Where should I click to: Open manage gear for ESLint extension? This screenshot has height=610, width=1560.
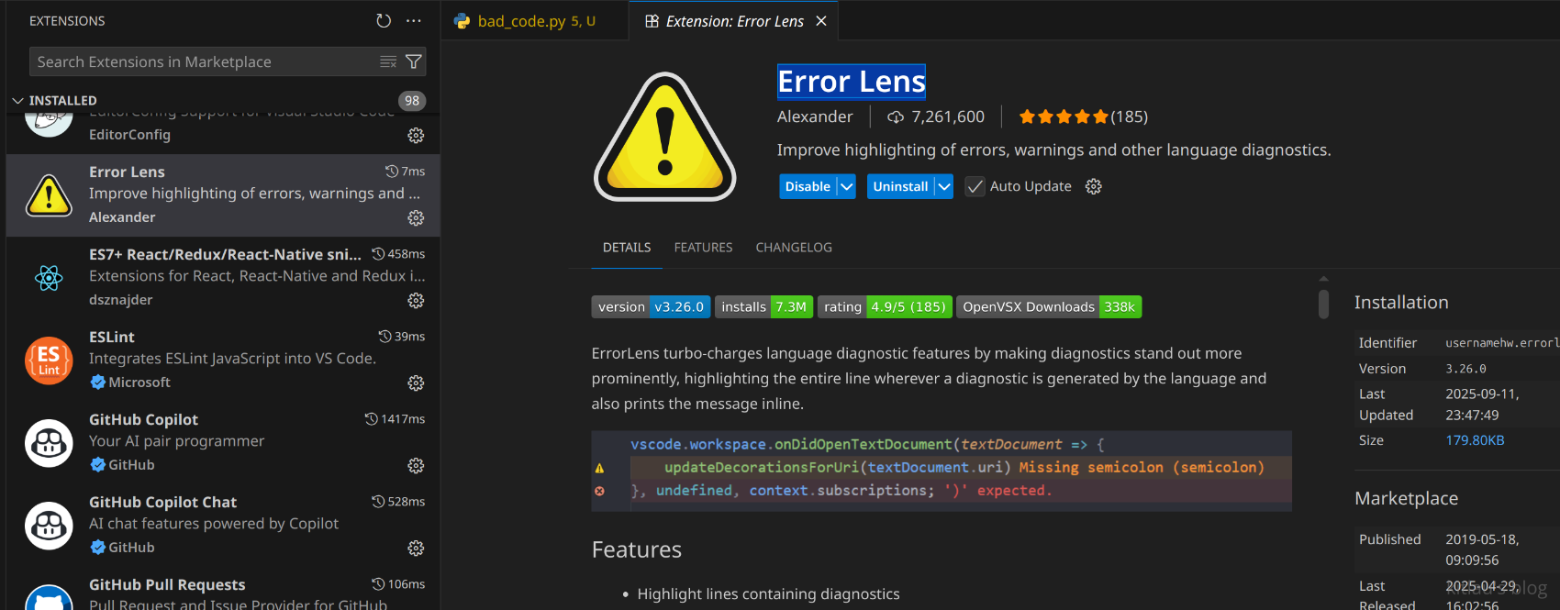tap(416, 383)
